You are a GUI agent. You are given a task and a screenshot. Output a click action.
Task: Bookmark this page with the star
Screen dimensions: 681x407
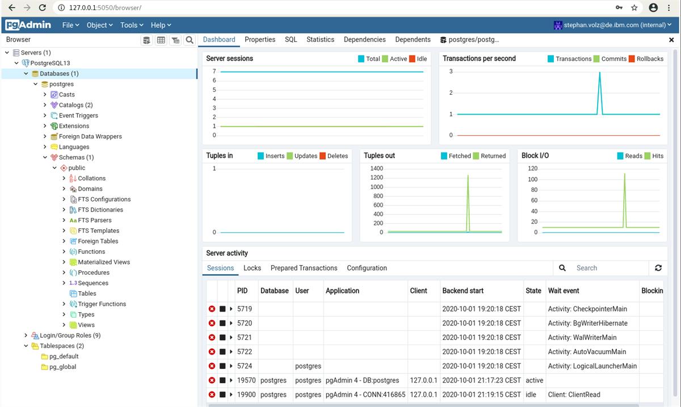pos(634,7)
